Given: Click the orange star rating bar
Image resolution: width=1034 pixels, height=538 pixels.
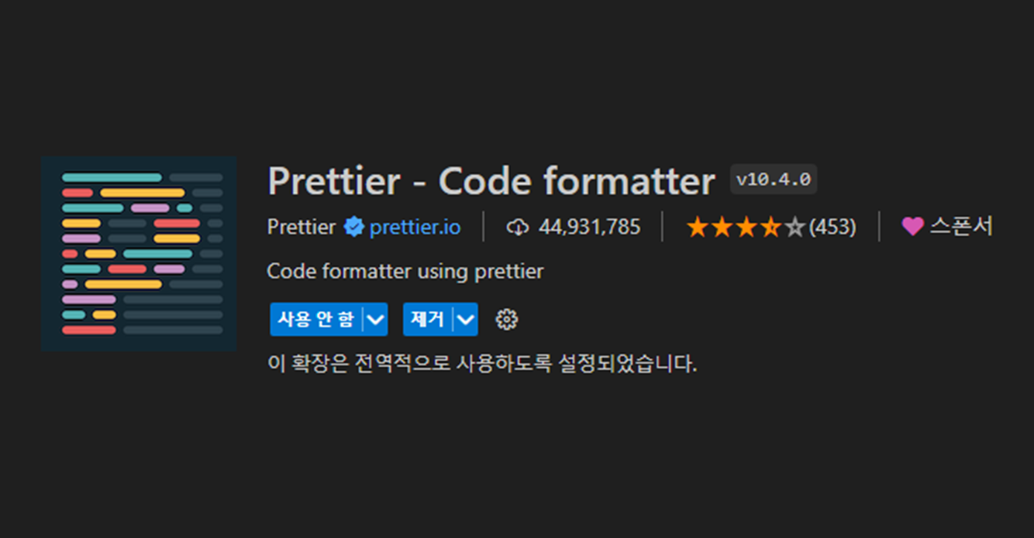Looking at the screenshot, I should (x=746, y=225).
